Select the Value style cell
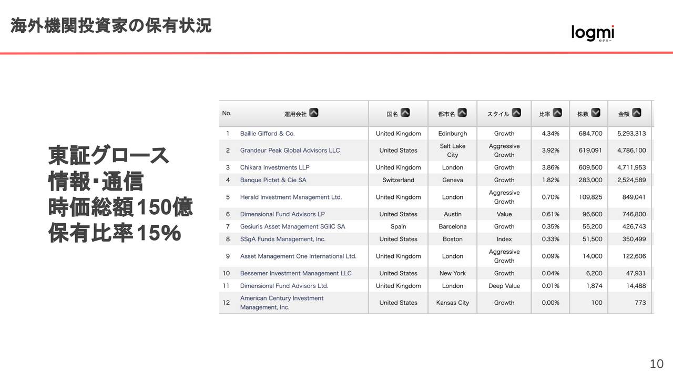Viewport: 673px width, 379px height. pos(504,214)
